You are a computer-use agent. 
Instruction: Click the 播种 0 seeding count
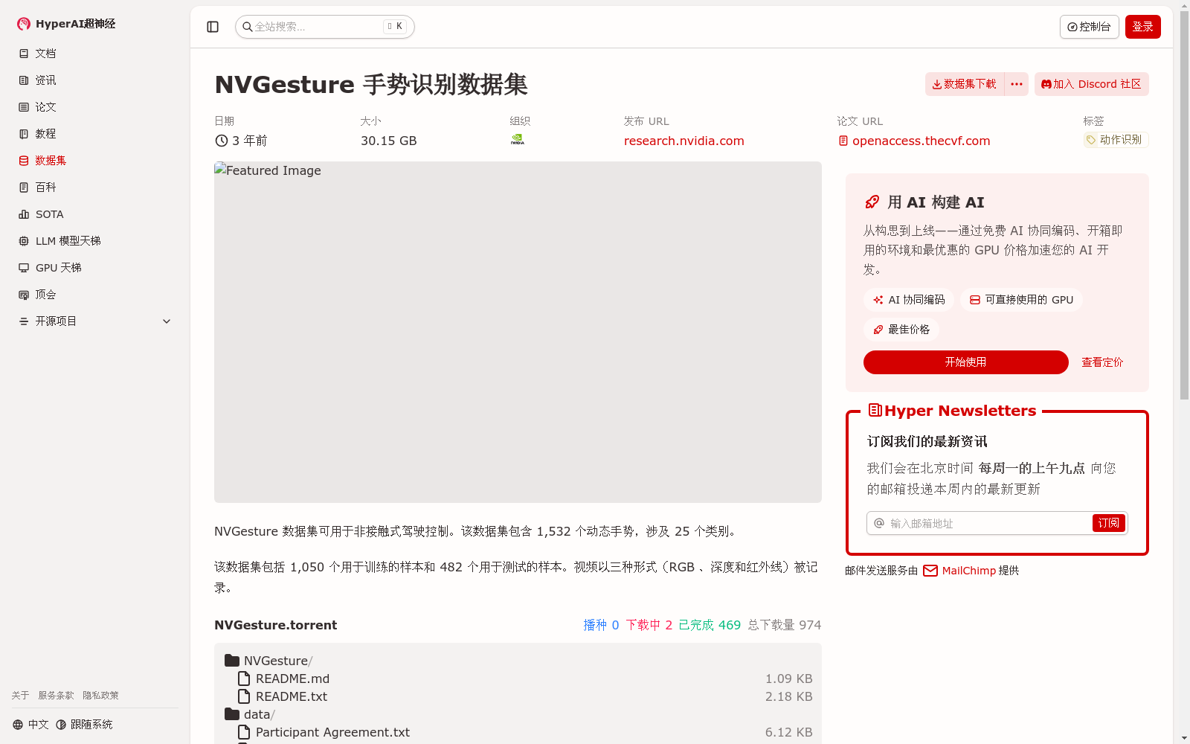601,625
